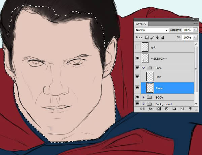The image size is (202, 155).
Task: Select the Background group
Action: pyautogui.click(x=167, y=104)
